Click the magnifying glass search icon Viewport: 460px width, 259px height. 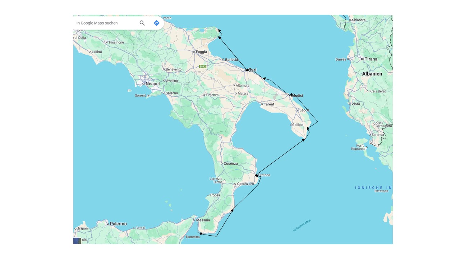point(142,23)
